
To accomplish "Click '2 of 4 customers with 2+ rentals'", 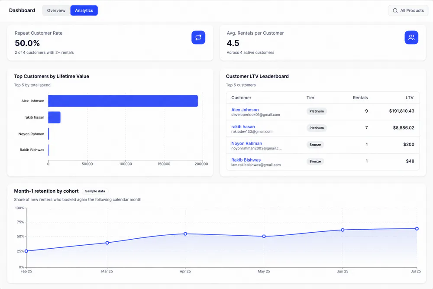I will point(44,52).
